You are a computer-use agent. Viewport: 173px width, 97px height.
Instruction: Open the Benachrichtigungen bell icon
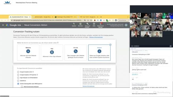pos(101,25)
